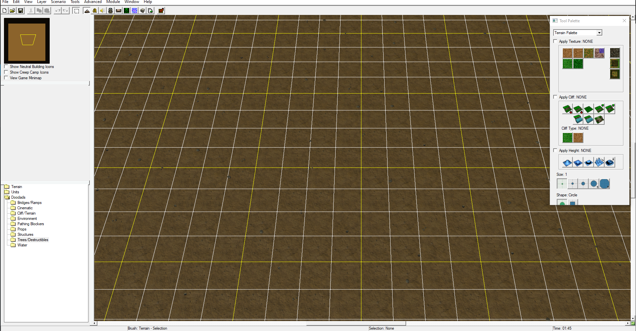
Task: Open the Scenario menu
Action: 58,2
